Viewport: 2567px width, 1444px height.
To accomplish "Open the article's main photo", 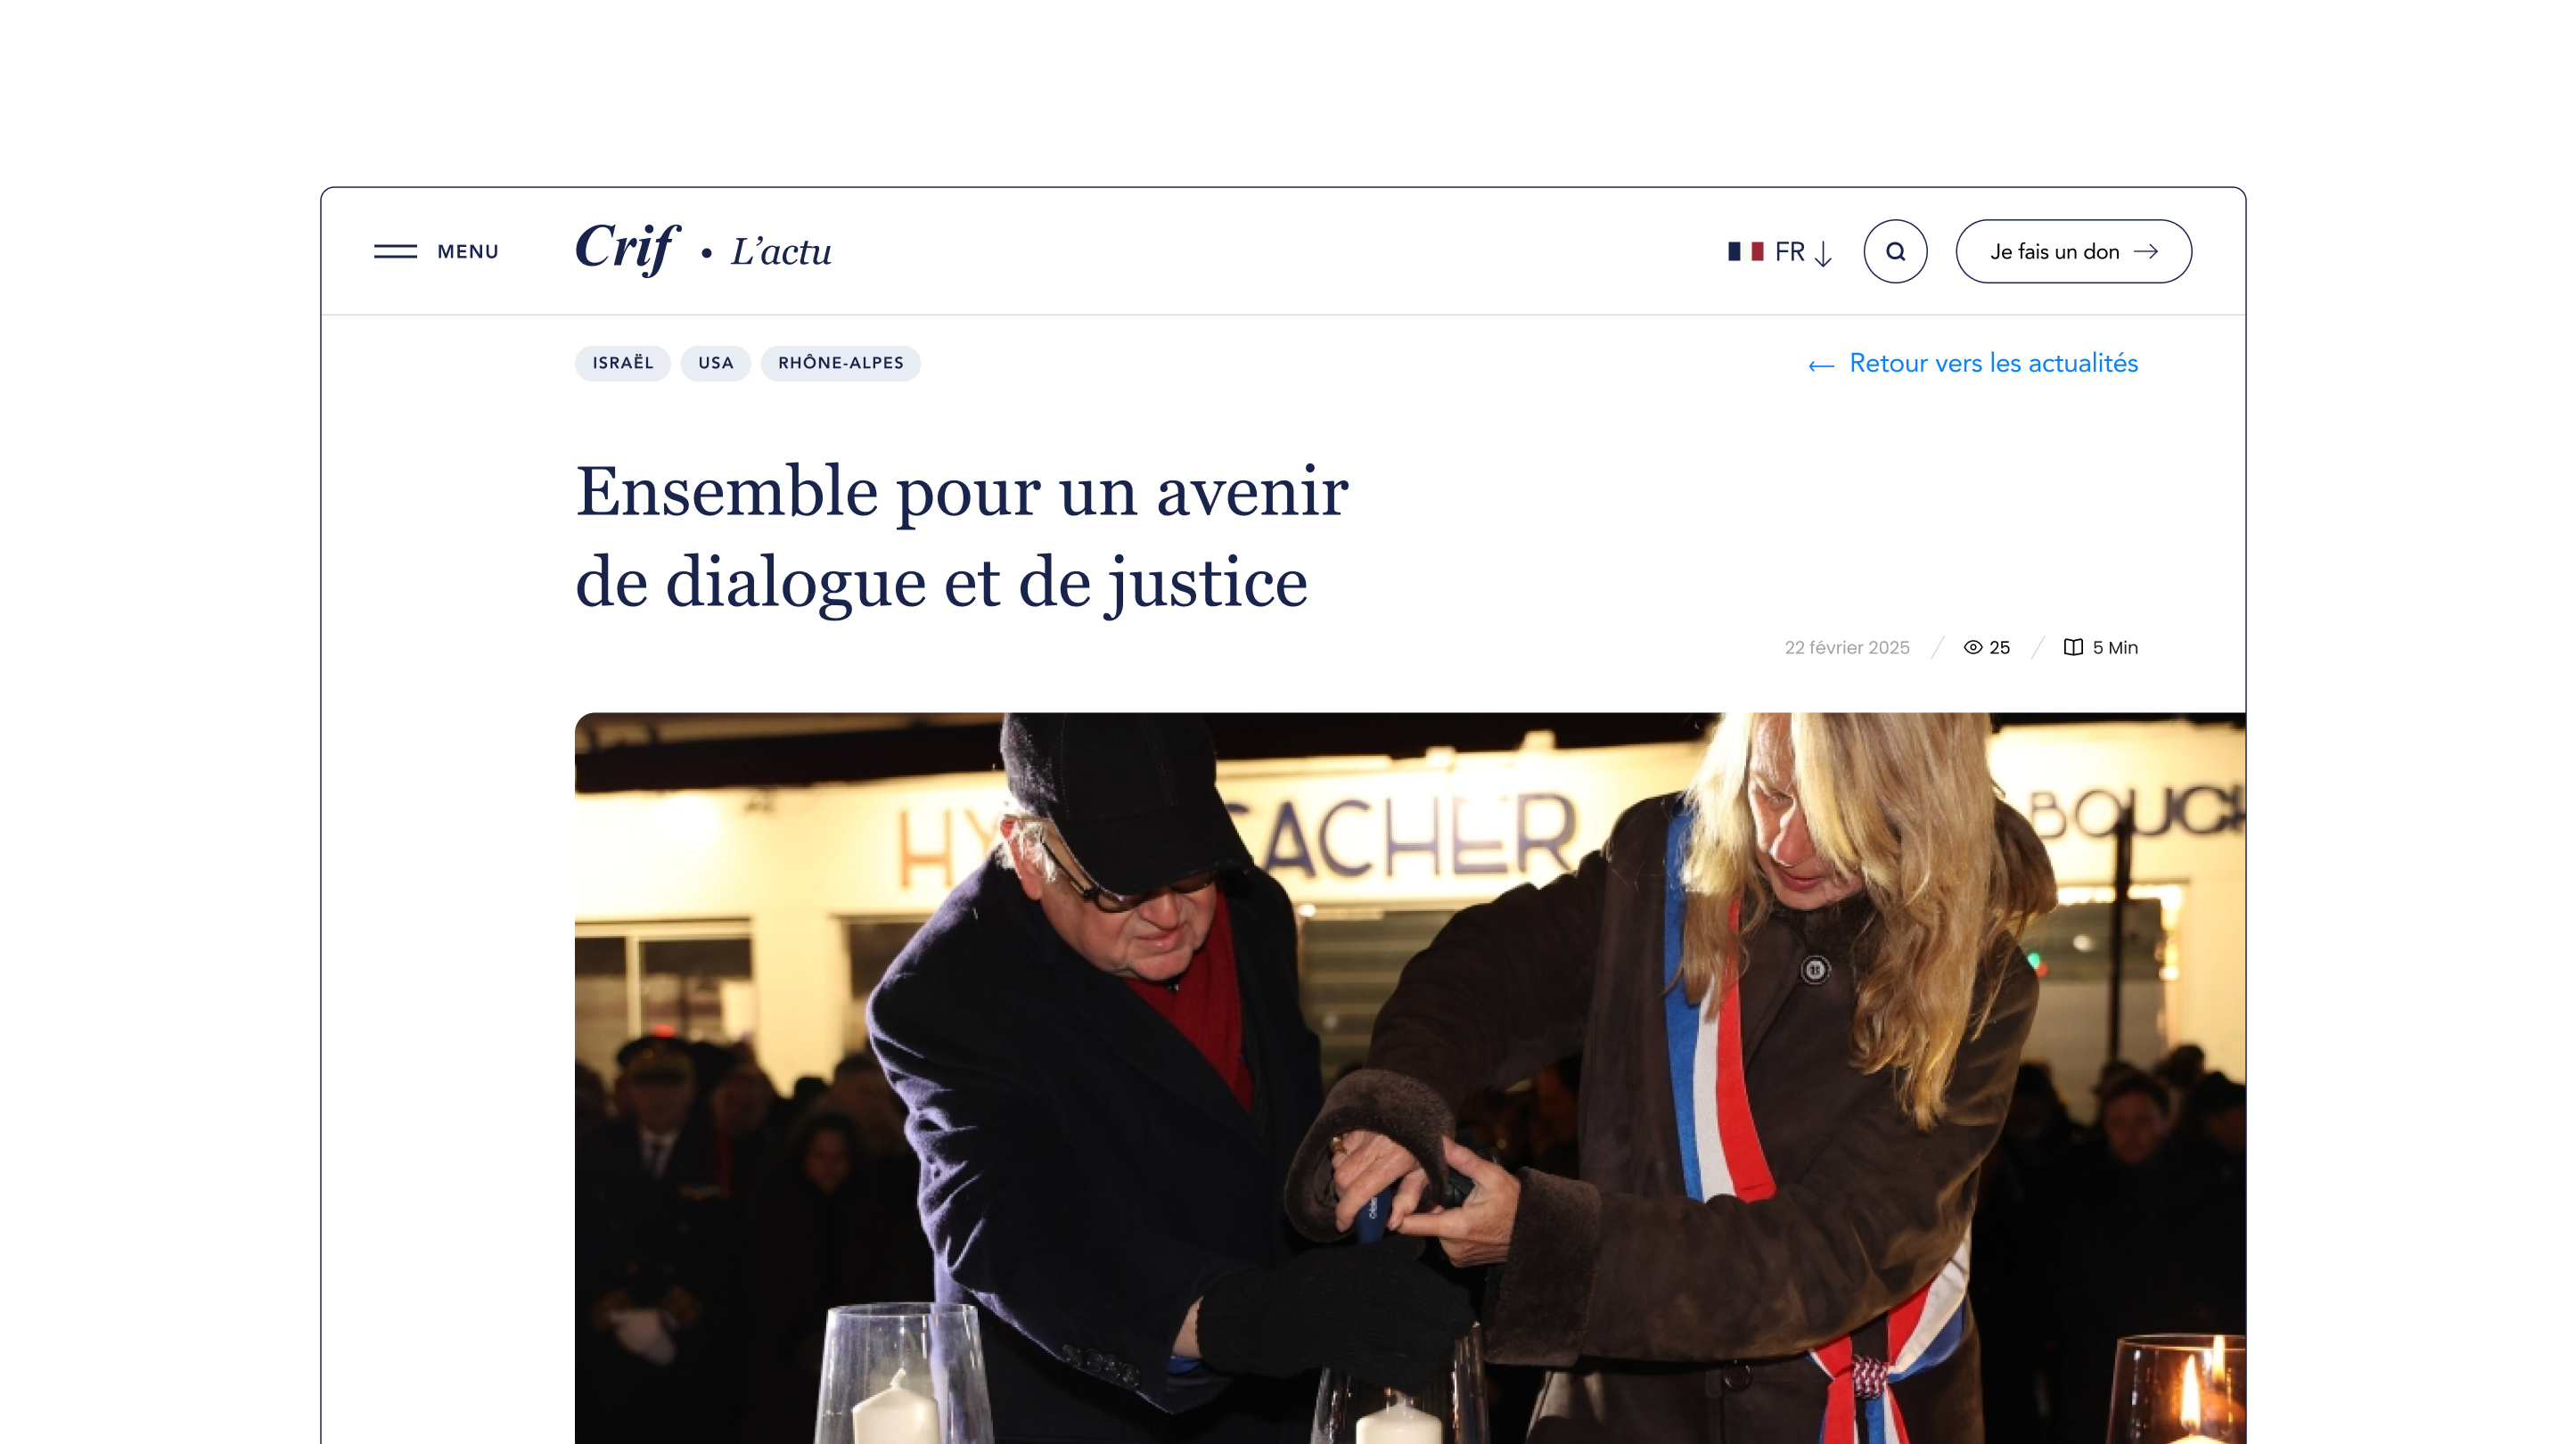I will pos(1410,1079).
